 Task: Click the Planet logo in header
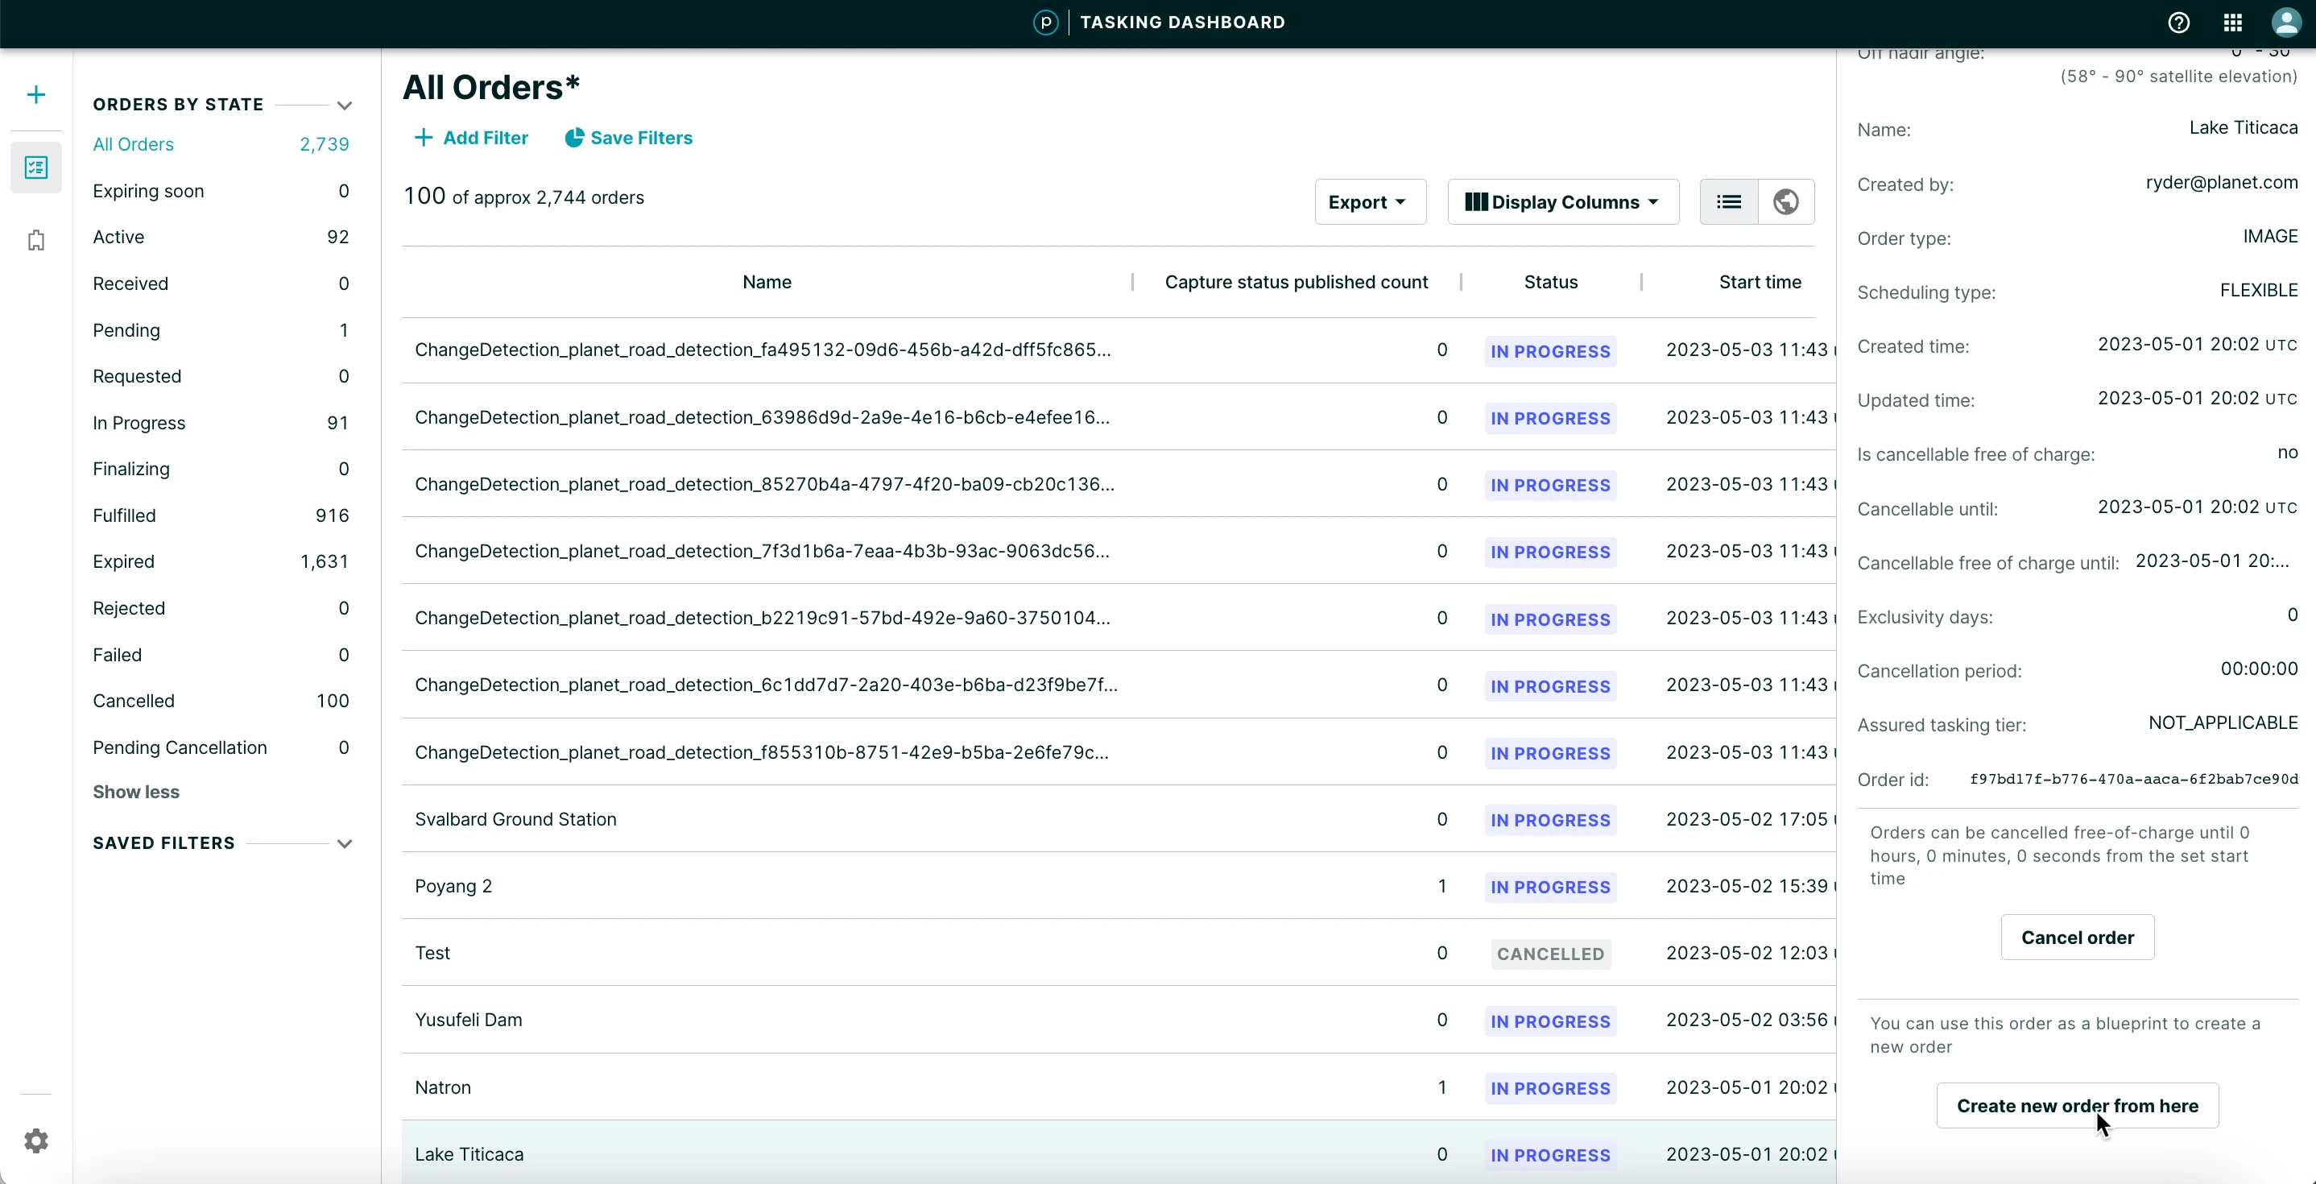click(1045, 23)
